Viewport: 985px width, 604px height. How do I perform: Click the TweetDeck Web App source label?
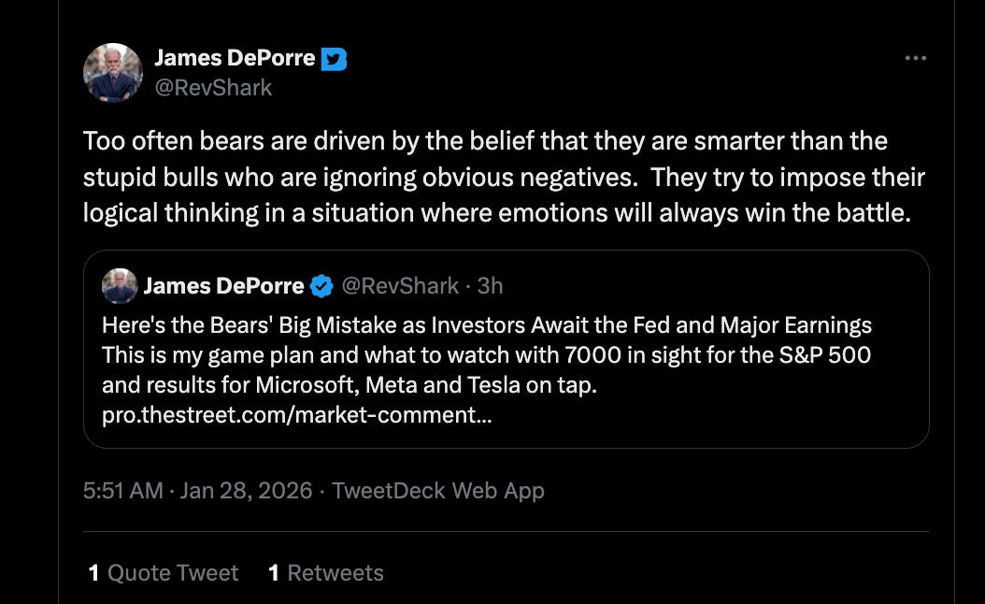(x=437, y=491)
